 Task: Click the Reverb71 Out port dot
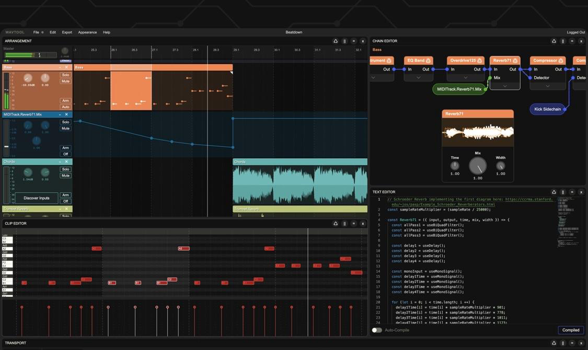[x=520, y=69]
